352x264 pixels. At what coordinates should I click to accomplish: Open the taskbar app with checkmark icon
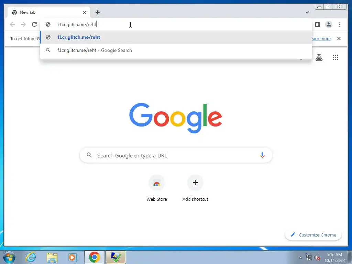coord(116,257)
